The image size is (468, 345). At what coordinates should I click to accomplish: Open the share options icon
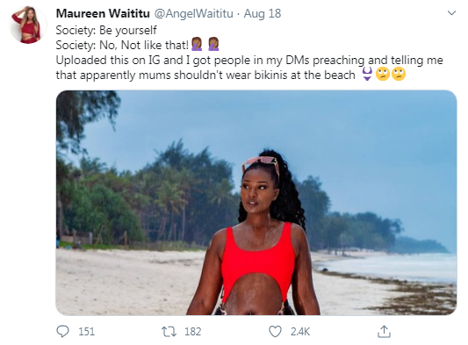point(384,331)
